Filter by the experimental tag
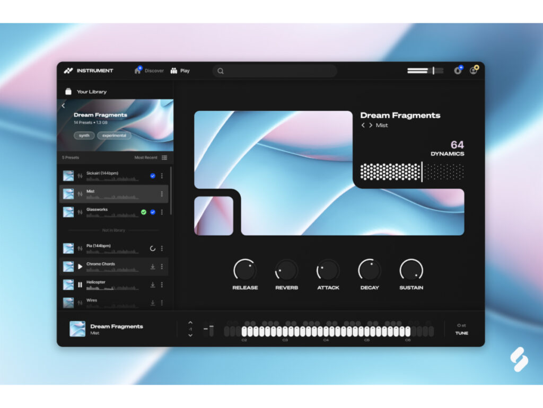 point(115,135)
